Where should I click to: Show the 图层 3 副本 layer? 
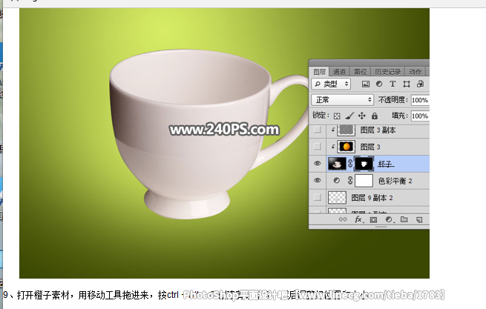click(x=317, y=130)
